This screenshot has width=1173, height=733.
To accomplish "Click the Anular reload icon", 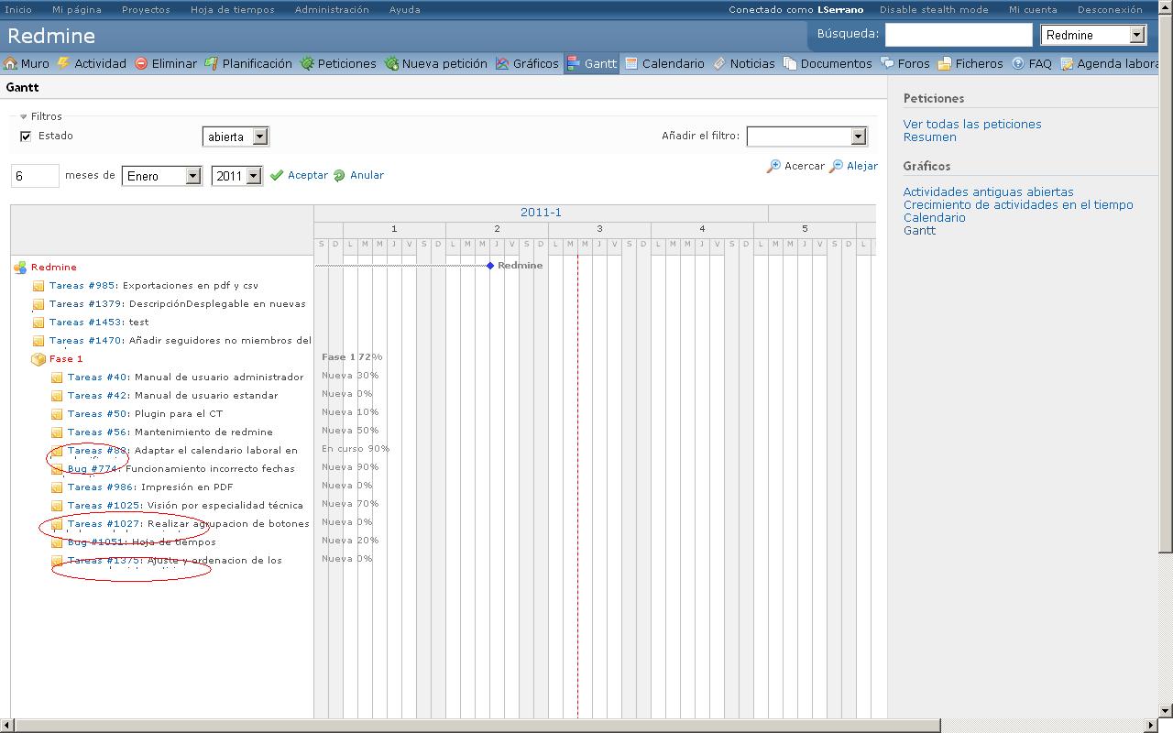I will pyautogui.click(x=339, y=175).
